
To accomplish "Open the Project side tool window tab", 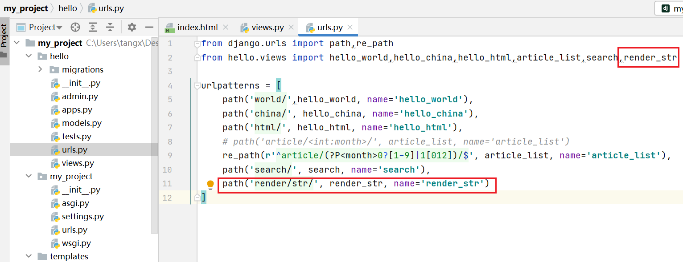I will click(x=4, y=41).
